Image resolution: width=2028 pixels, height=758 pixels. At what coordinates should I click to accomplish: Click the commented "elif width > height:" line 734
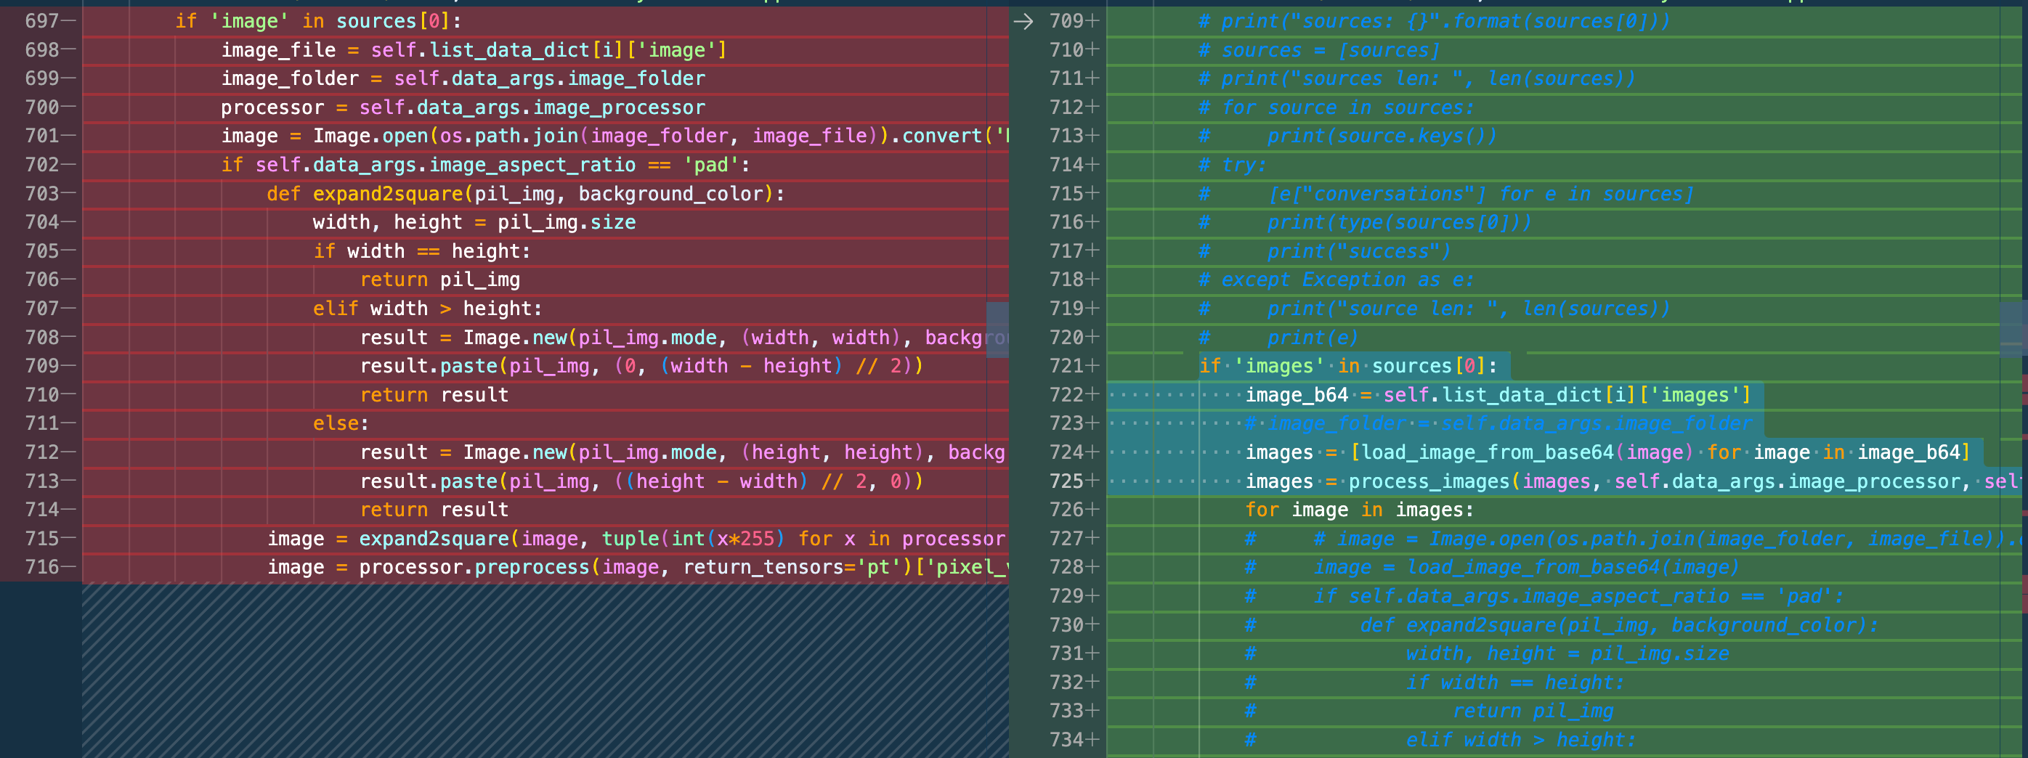click(1440, 740)
